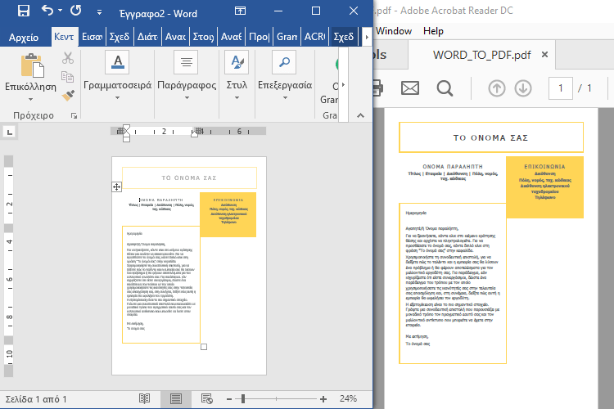Screen dimensions: 614x409
Task: Switch to Read Mode view in status bar
Action: tap(145, 398)
